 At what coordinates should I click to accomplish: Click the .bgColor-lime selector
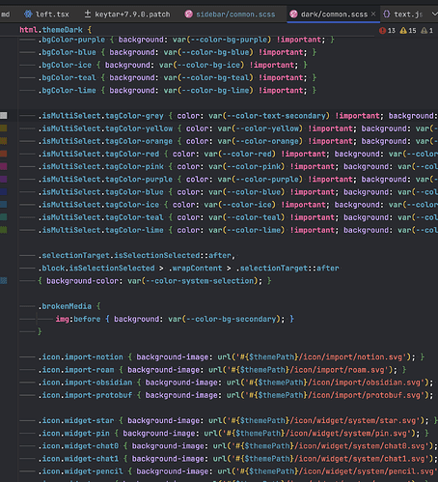[67, 91]
